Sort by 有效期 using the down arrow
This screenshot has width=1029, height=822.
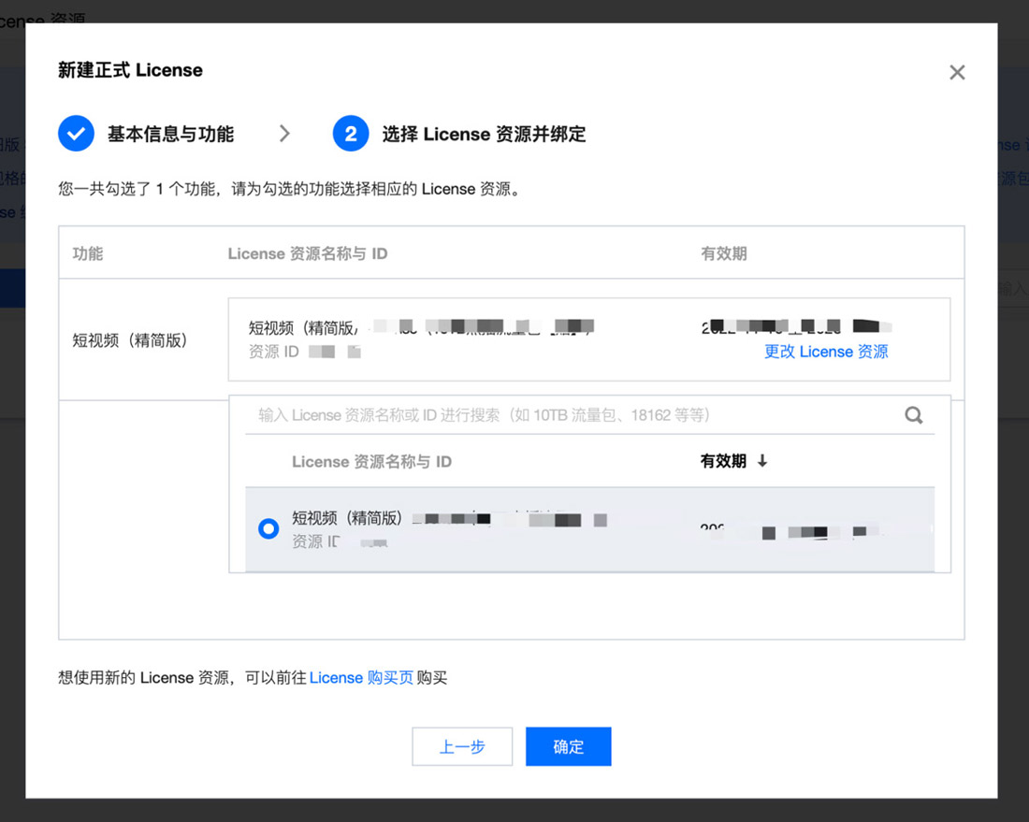(x=762, y=461)
